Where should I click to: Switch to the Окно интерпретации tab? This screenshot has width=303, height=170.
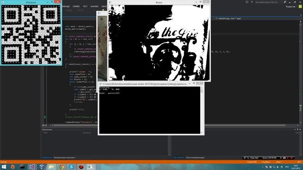pos(195,157)
